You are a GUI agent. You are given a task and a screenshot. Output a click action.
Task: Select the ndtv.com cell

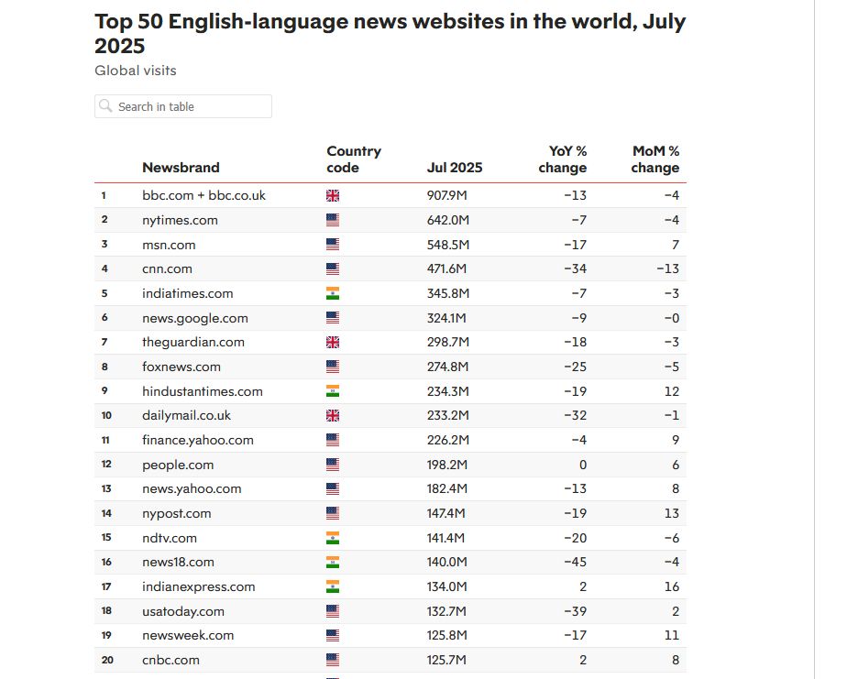[170, 538]
